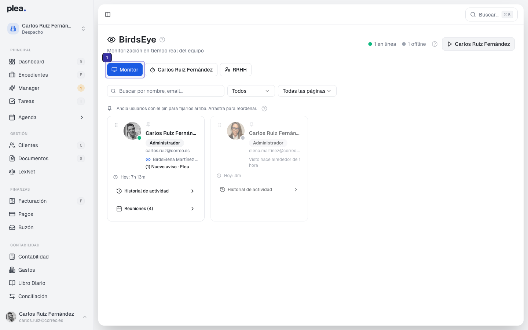The width and height of the screenshot is (528, 330).
Task: Expand the user account menu at bottom
Action: [x=47, y=317]
